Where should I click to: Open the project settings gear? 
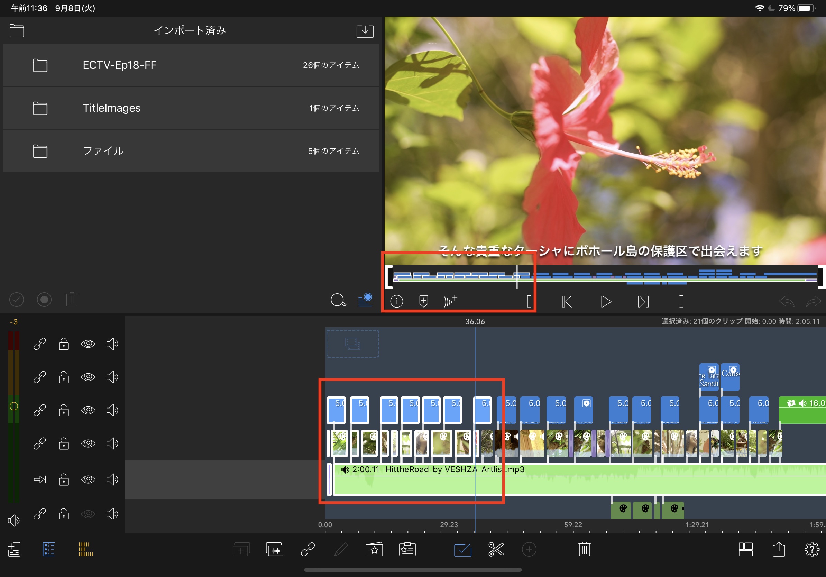(x=811, y=549)
